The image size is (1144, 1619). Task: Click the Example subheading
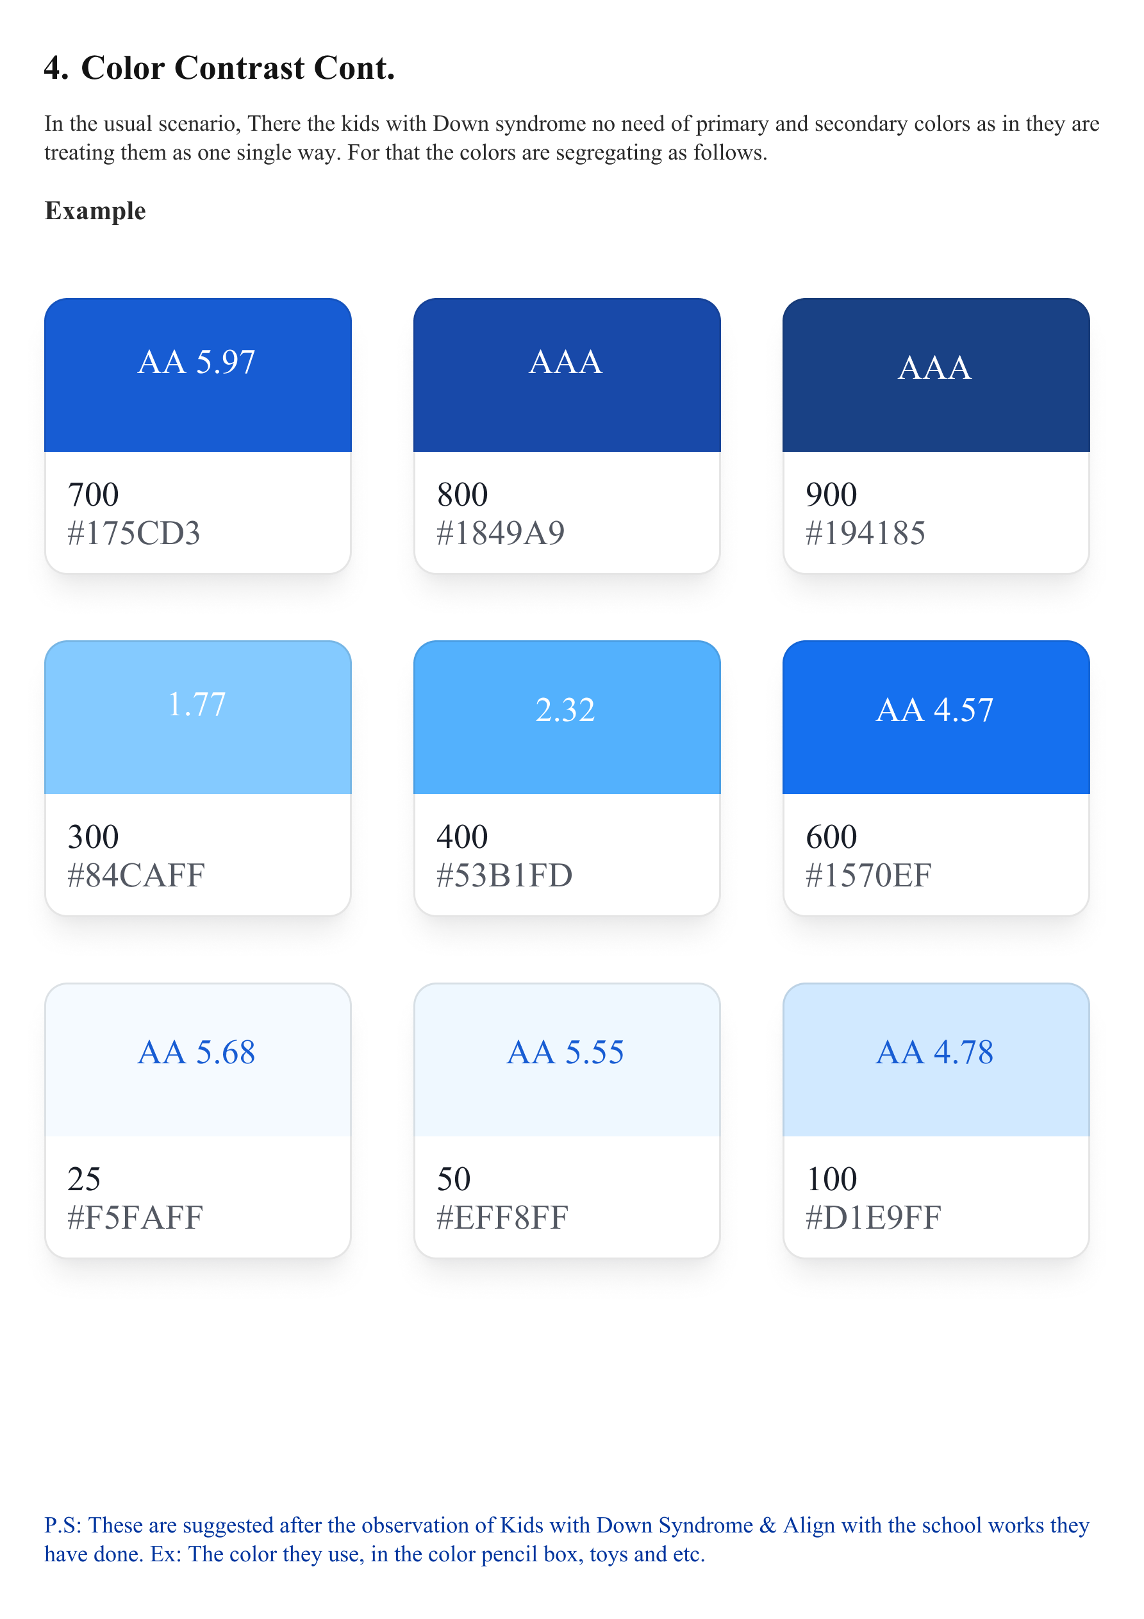95,211
